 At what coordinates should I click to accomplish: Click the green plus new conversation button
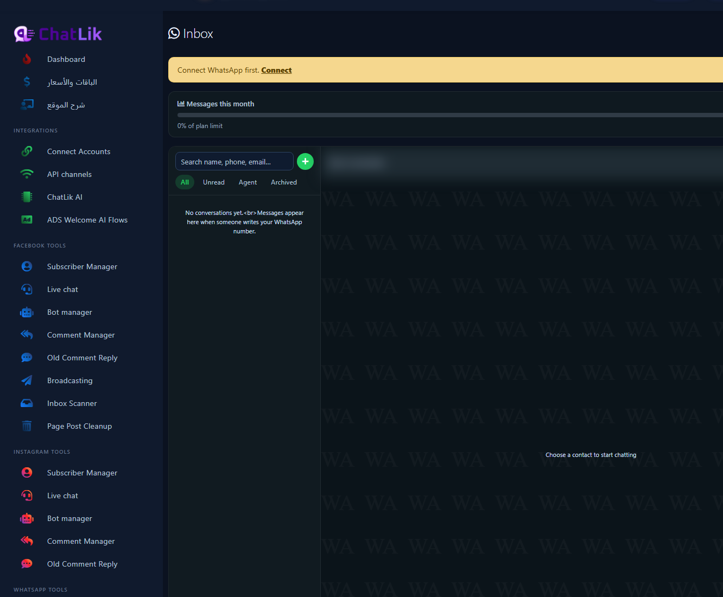[x=305, y=161]
